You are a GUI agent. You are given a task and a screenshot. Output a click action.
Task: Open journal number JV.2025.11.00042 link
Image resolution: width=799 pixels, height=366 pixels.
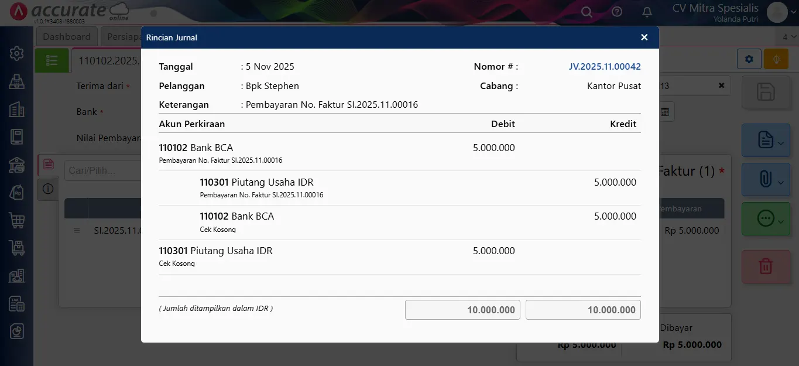605,67
